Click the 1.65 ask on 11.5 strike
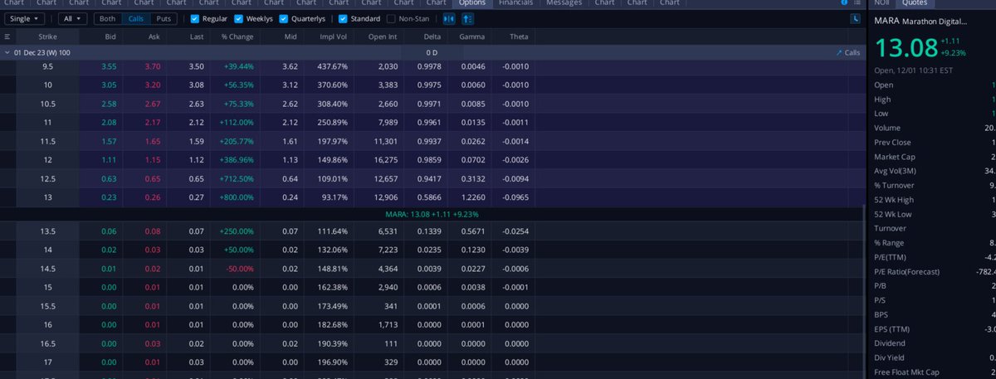This screenshot has width=996, height=379. (x=152, y=142)
